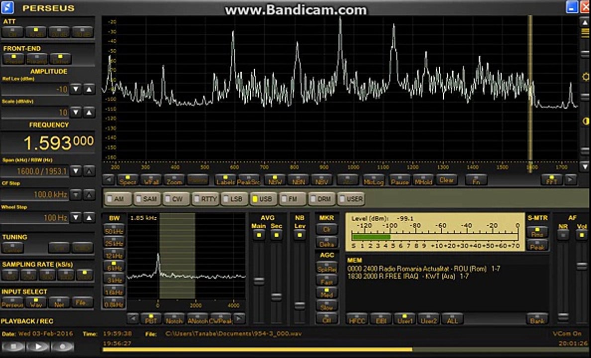Increase Scale dB/div with up arrow
The image size is (591, 358).
point(89,112)
